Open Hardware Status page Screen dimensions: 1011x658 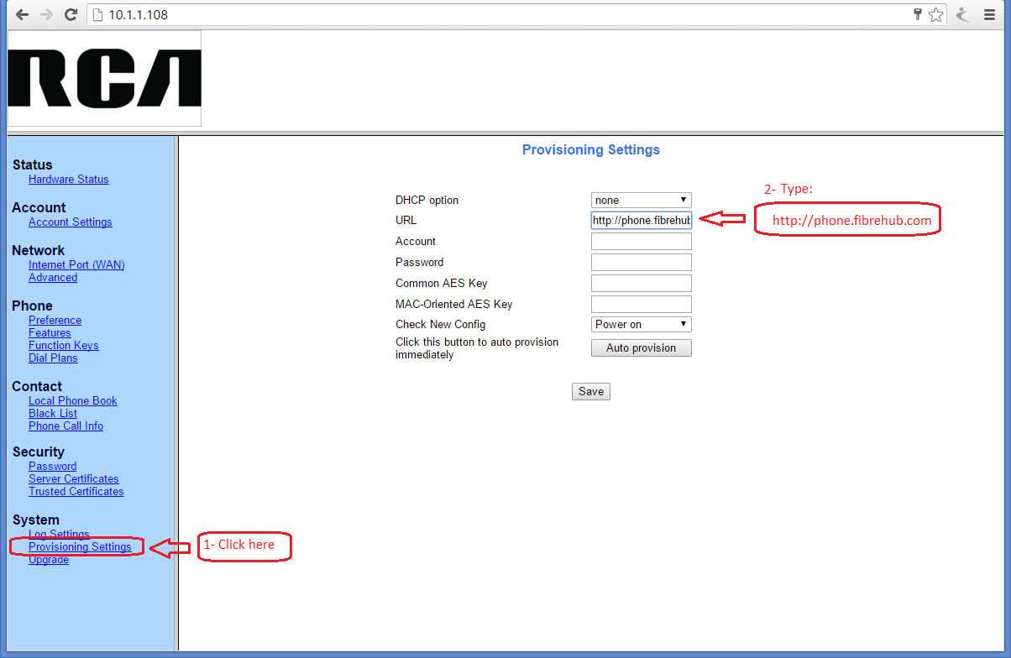click(68, 179)
